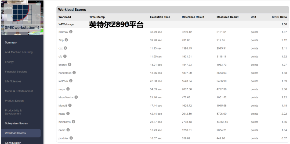The image size is (290, 144).
Task: Select Product Design in the sidebar
Action: [x=14, y=101]
